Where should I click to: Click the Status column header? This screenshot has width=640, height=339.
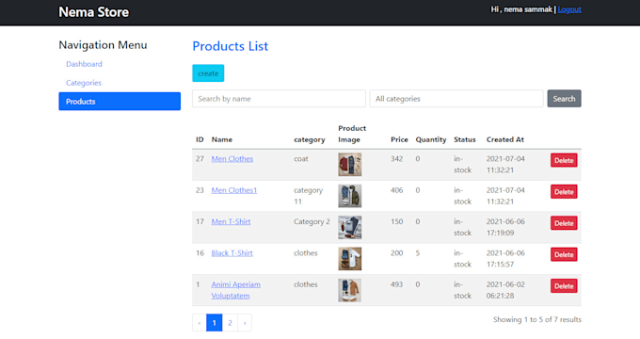(x=465, y=139)
